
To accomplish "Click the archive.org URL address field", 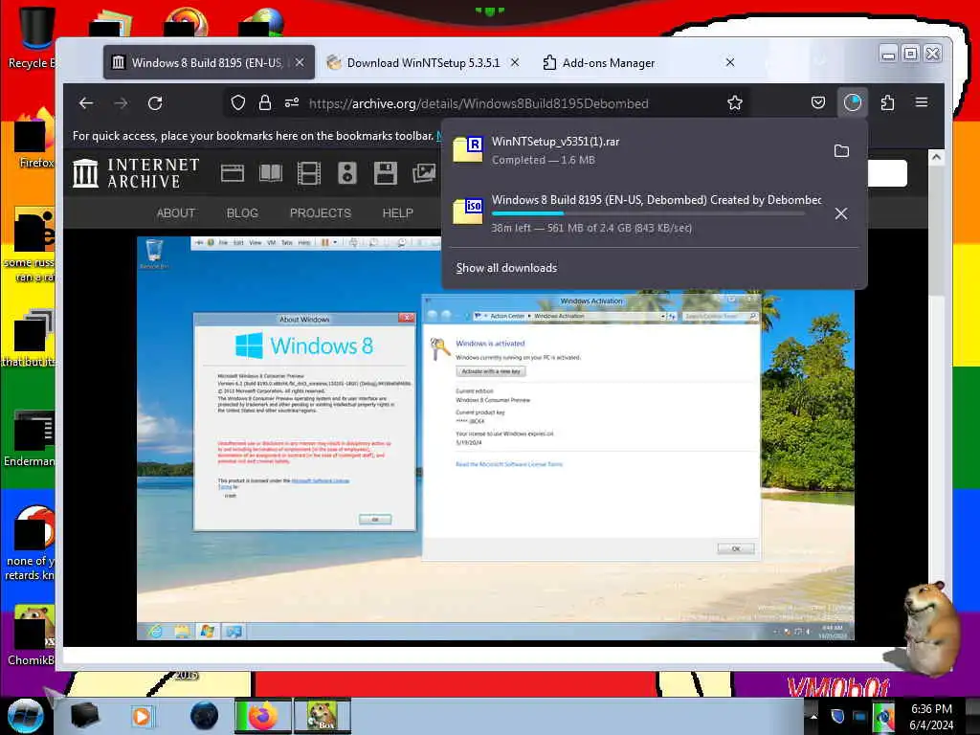I will pyautogui.click(x=479, y=103).
